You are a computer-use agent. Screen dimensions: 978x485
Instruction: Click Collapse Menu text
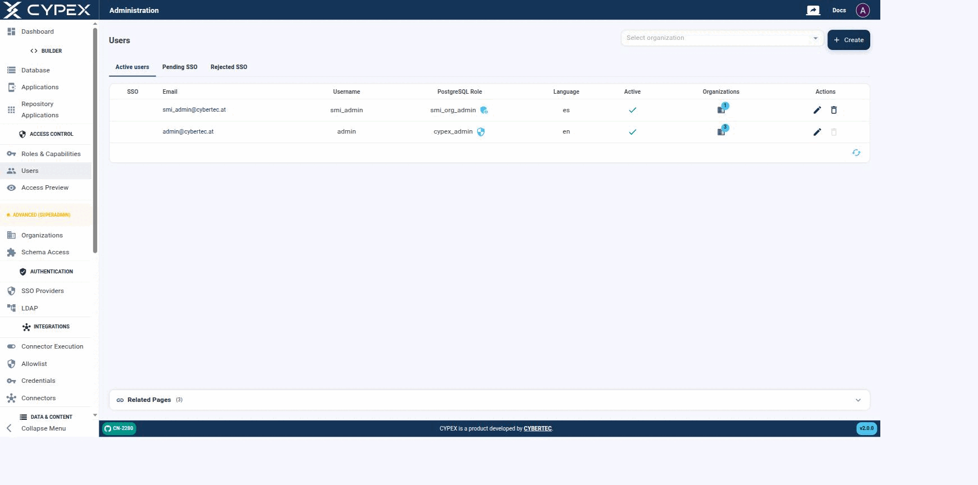[43, 428]
